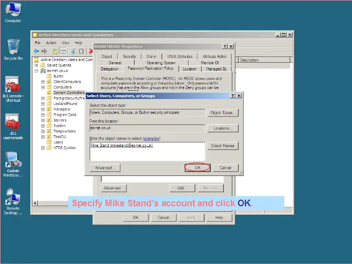This screenshot has width=352, height=264.
Task: Click OK in Select Users dialog
Action: 197,168
